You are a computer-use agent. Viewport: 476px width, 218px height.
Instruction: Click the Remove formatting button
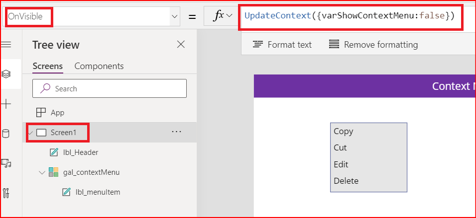click(x=373, y=45)
